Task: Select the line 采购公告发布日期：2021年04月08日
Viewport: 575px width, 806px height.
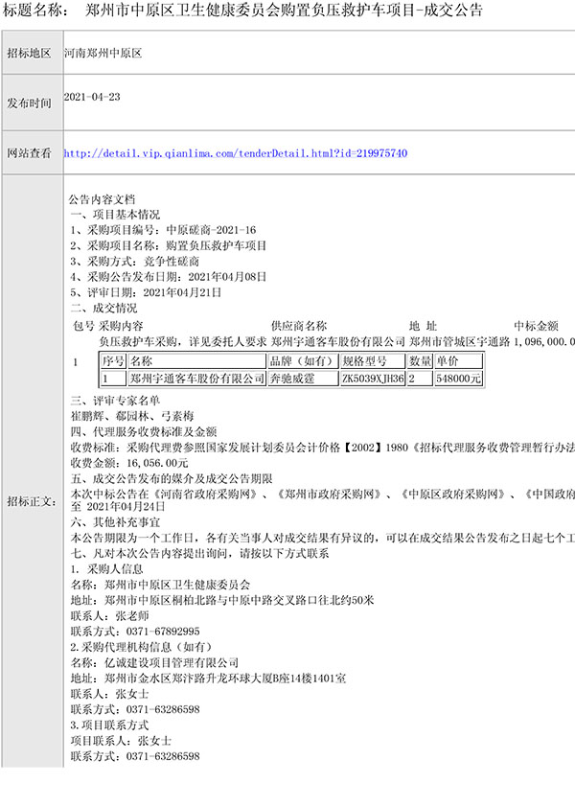Action: (x=169, y=277)
